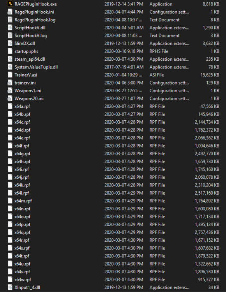The image size is (226, 292).
Task: Click the steam_api64.dll file icon
Action: (x=10, y=59)
